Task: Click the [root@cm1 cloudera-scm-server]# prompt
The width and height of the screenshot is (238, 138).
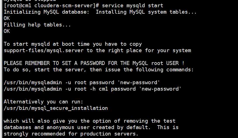Action: tap(51, 6)
